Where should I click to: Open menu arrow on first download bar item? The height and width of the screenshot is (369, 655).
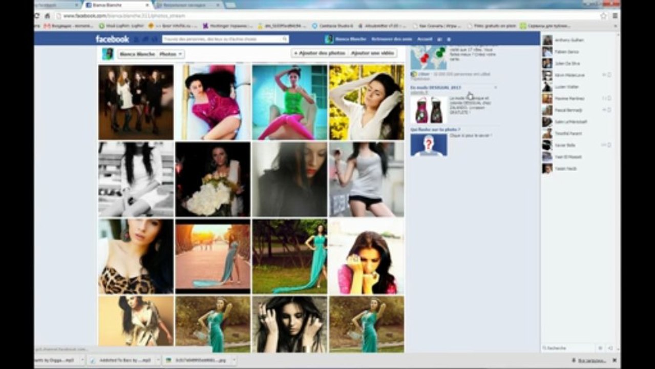pos(81,360)
